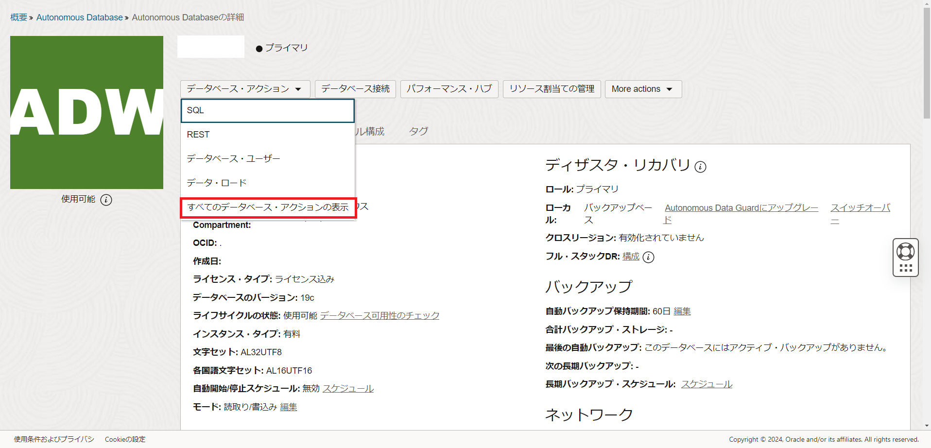Screen dimensions: 931x448
Task: Switch to the タグ tab
Action: (x=417, y=131)
